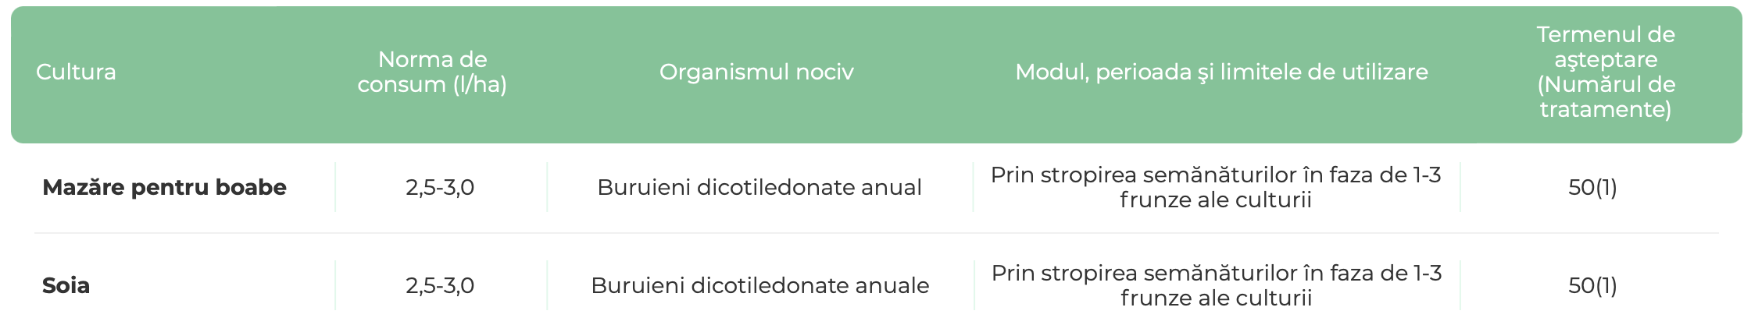Viewport: 1744px width, 332px height.
Task: Select 50(1) in the Soia row
Action: click(1592, 286)
